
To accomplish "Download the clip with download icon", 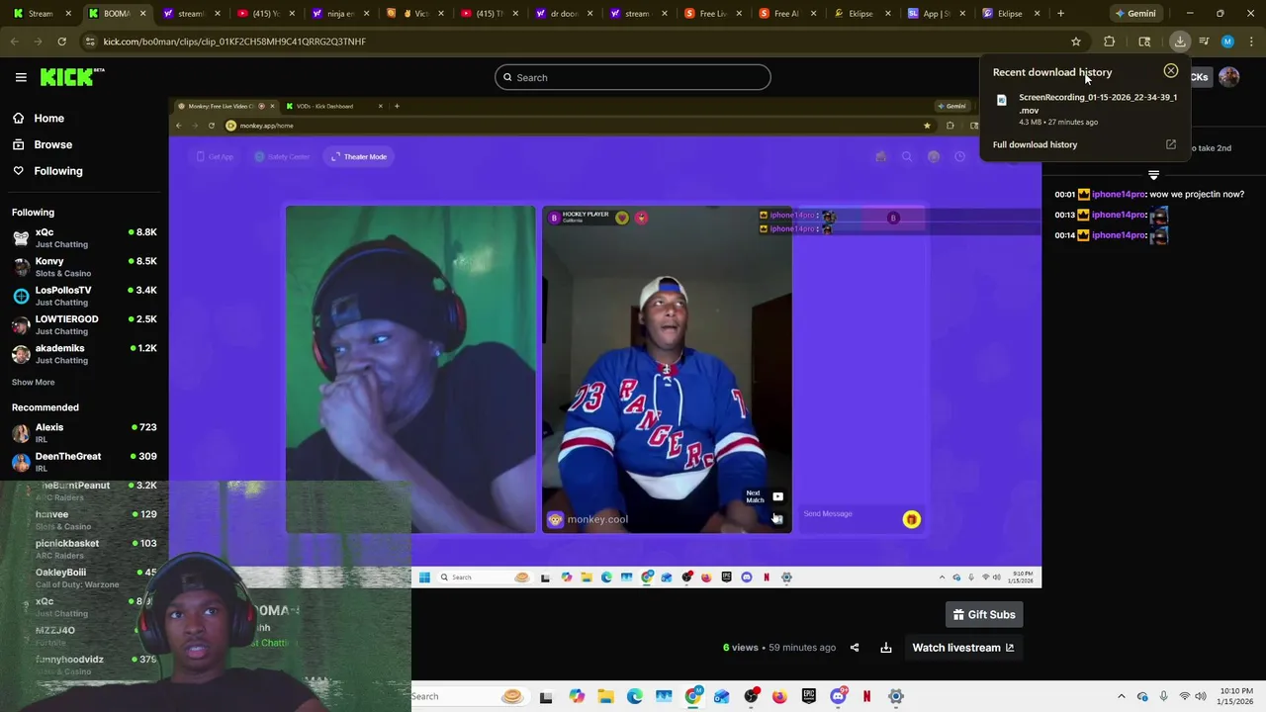I will pos(886,648).
